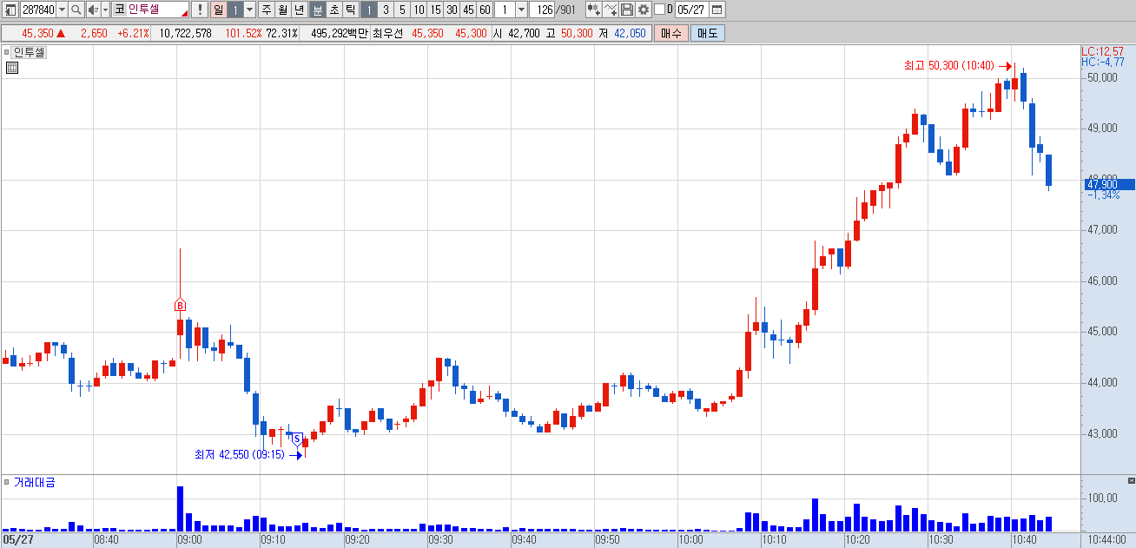Select the 60 minute interval tab
The height and width of the screenshot is (548, 1136).
click(485, 10)
